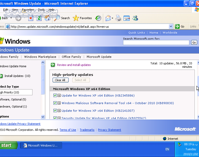Open the Tools menu
The image size is (199, 157).
click(x=41, y=10)
